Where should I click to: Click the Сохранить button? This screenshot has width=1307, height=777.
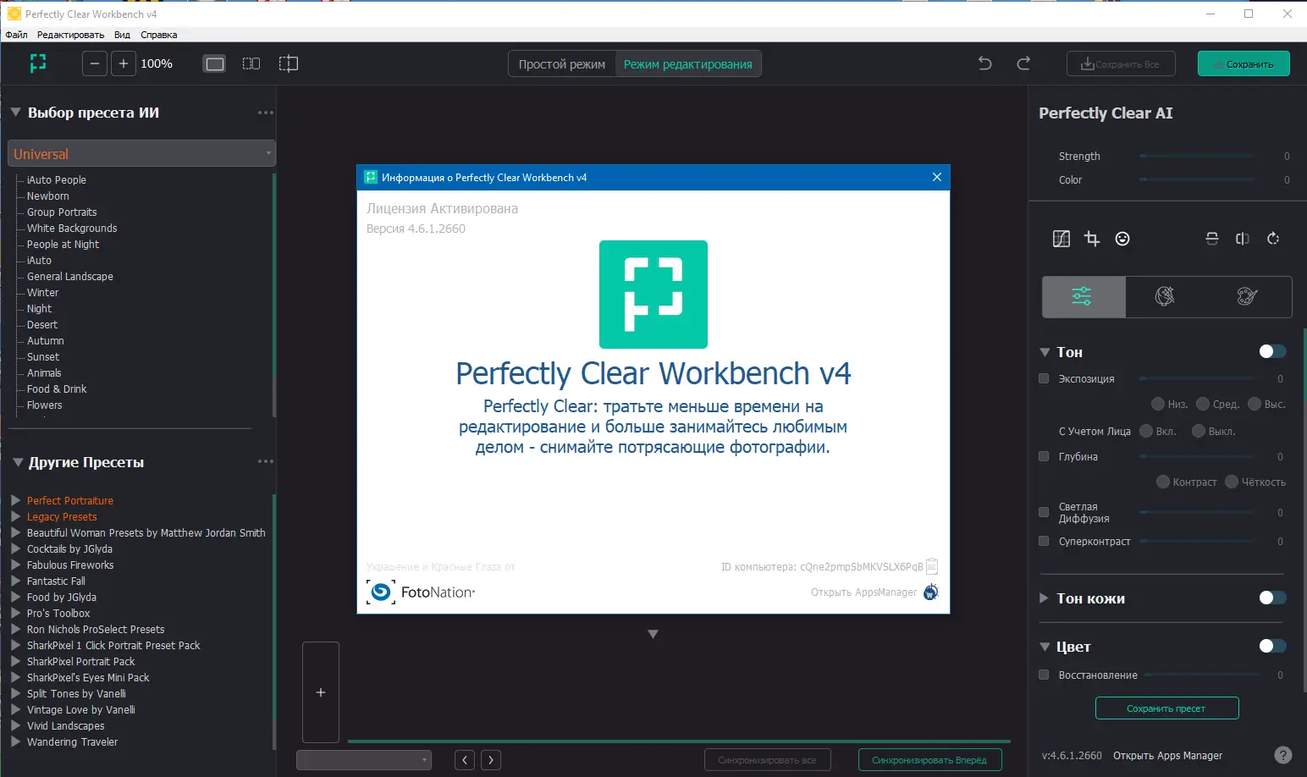pyautogui.click(x=1244, y=63)
